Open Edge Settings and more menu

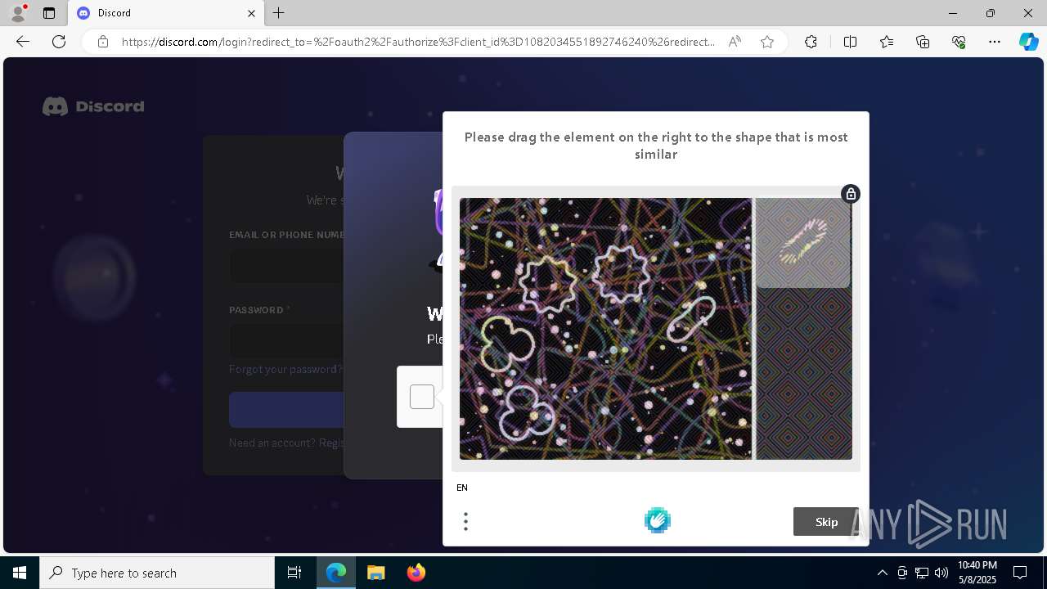click(x=995, y=42)
